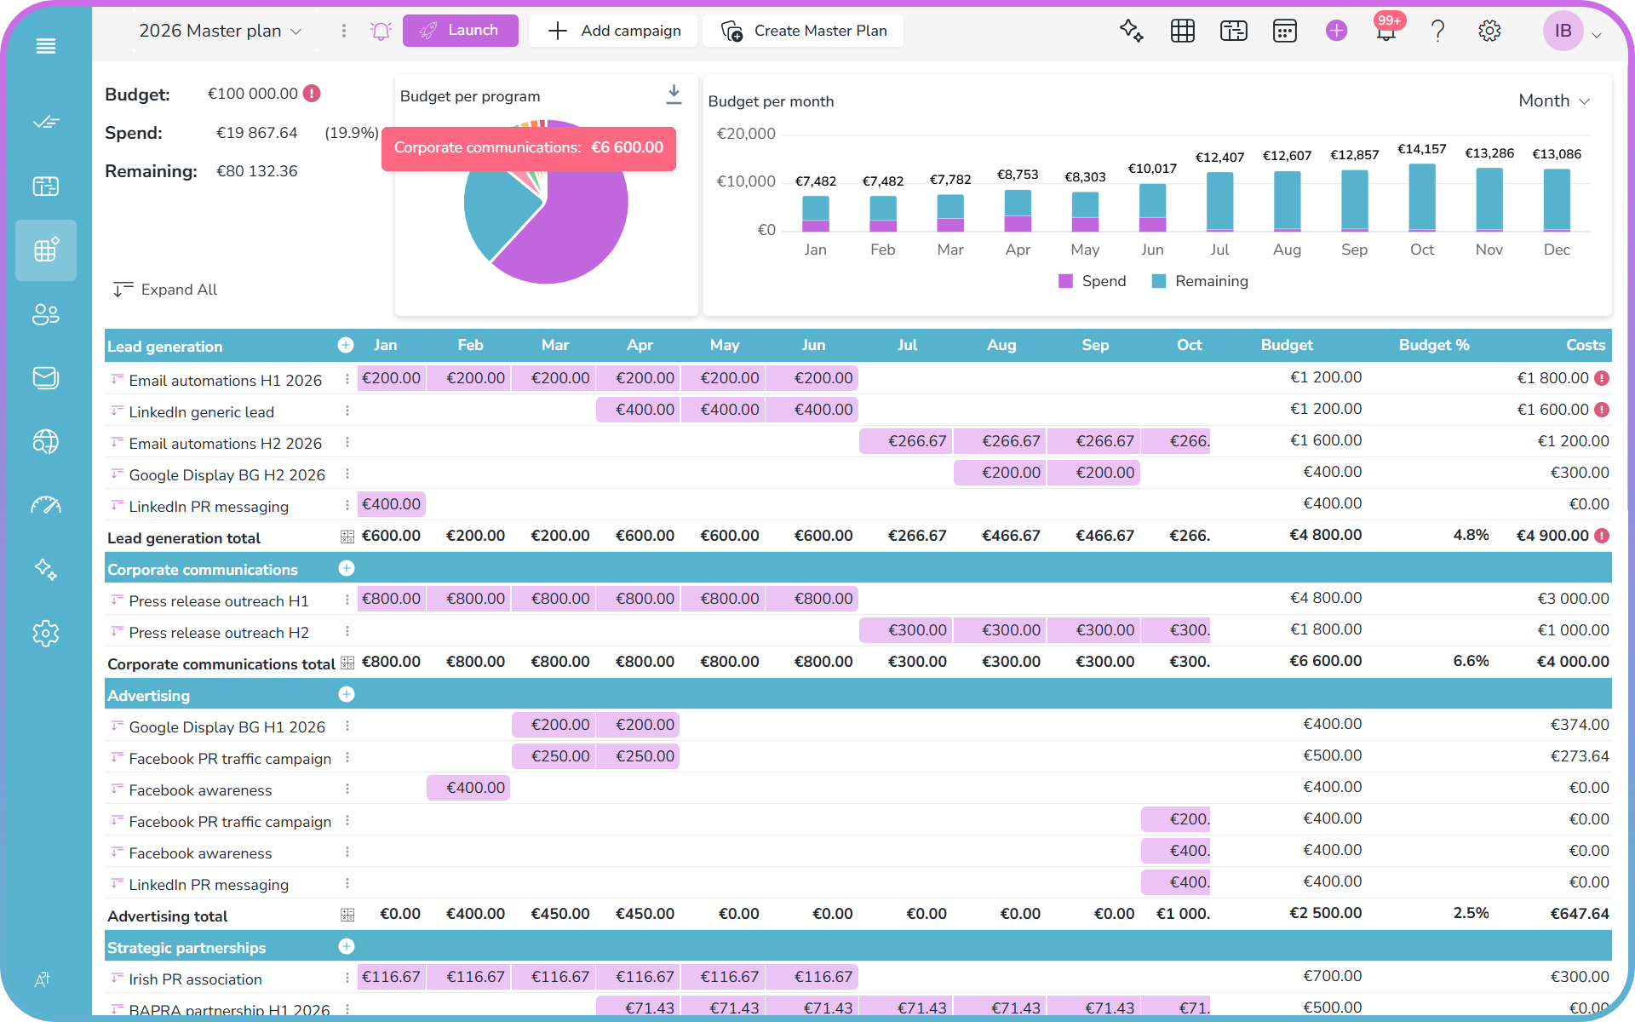Open the AI sparkle icon in top bar
The image size is (1635, 1022).
point(1131,31)
